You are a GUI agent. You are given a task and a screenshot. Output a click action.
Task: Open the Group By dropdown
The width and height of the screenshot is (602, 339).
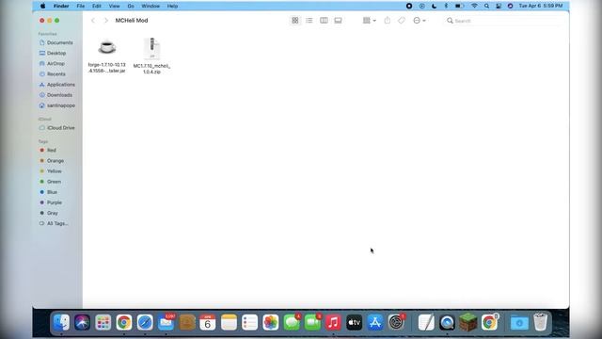click(x=370, y=21)
